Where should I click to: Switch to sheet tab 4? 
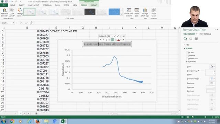29,113
